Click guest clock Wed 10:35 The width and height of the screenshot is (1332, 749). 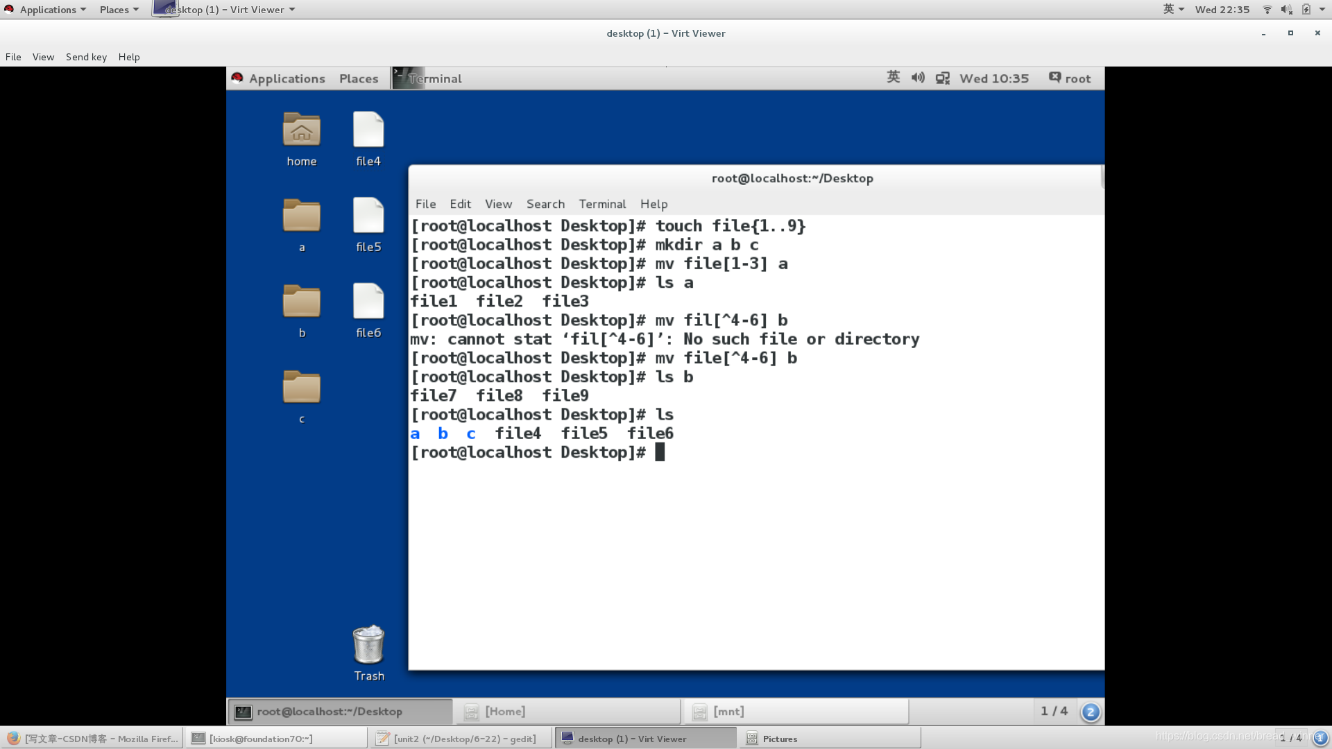pos(993,78)
